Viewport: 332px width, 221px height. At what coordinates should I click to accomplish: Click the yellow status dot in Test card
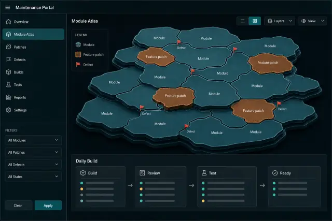pos(203,201)
